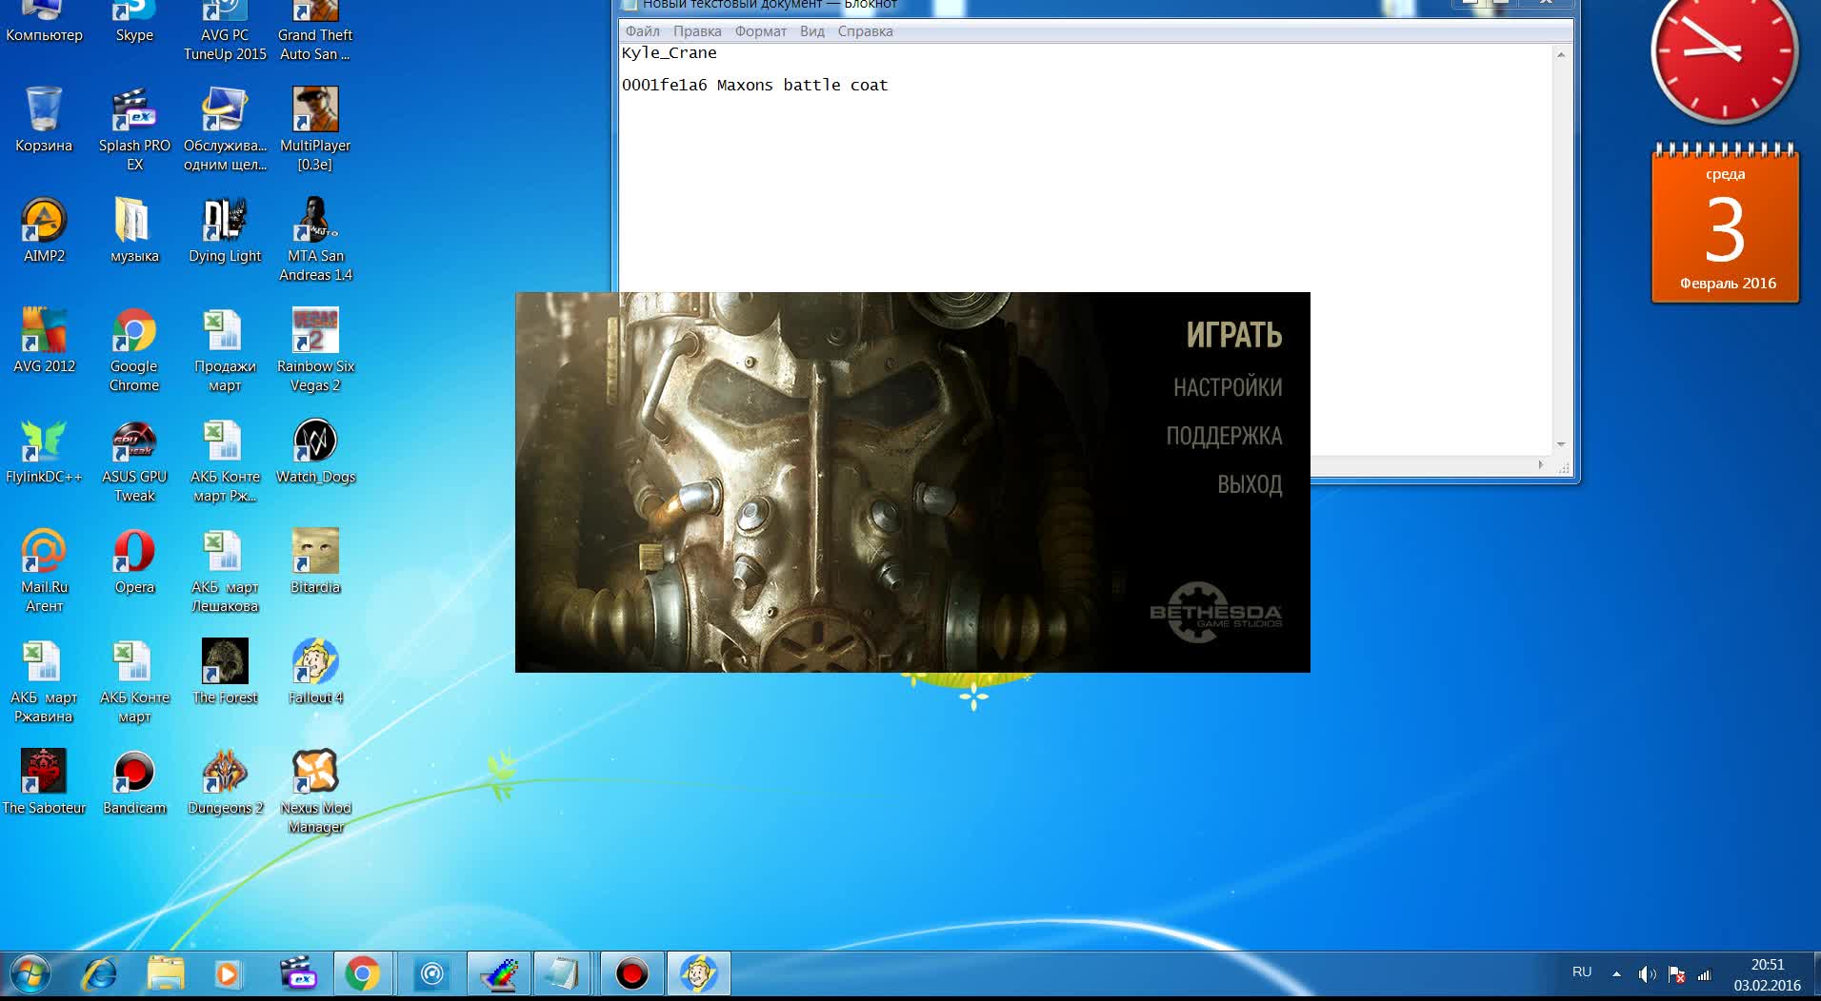Select The Forest desktop icon
Viewport: 1821px width, 1001px height.
(225, 662)
